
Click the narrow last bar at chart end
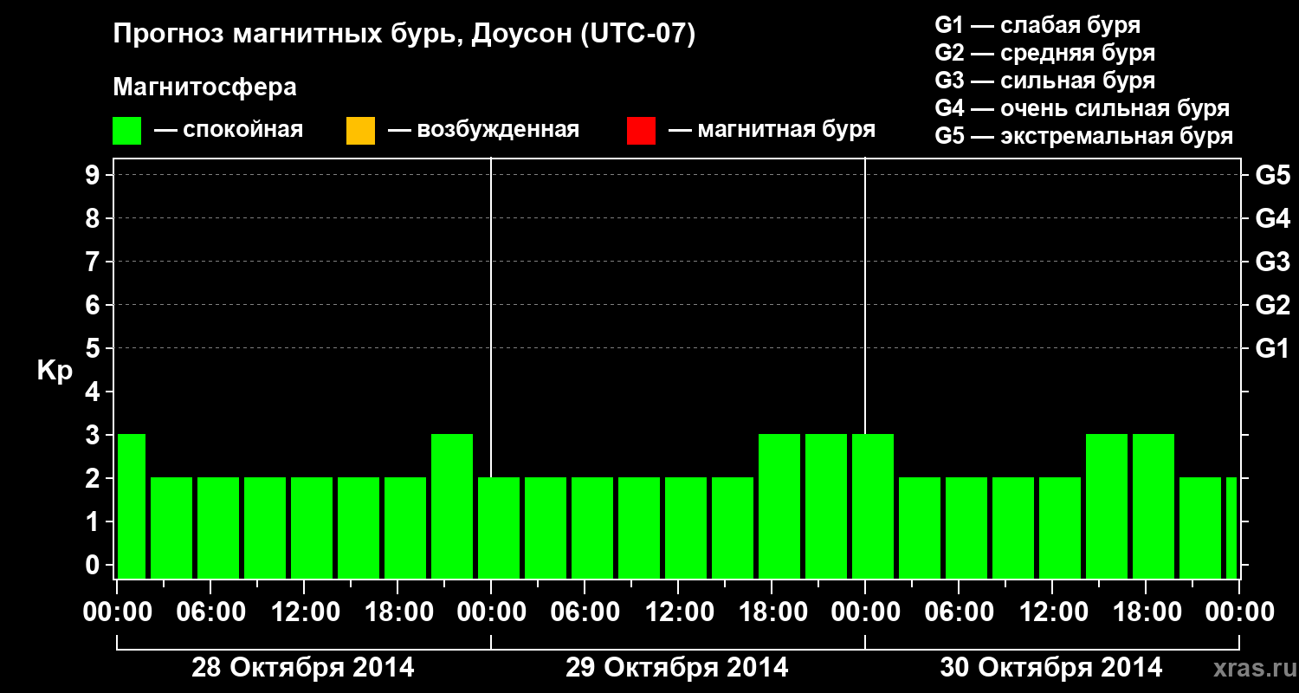1231,528
